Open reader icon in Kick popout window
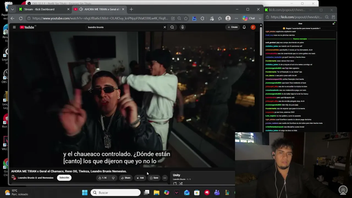This screenshot has width=352, height=198. coord(333,17)
